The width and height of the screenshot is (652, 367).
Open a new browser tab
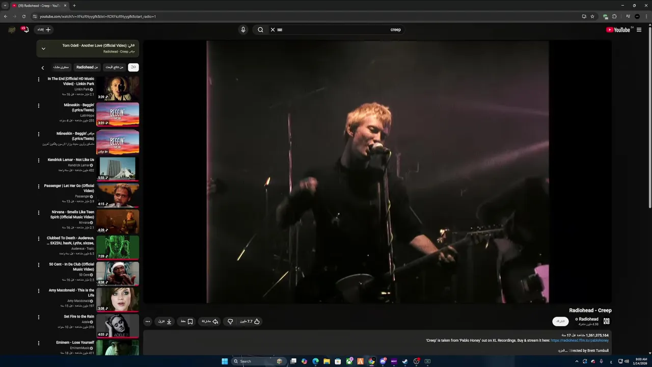(x=74, y=6)
